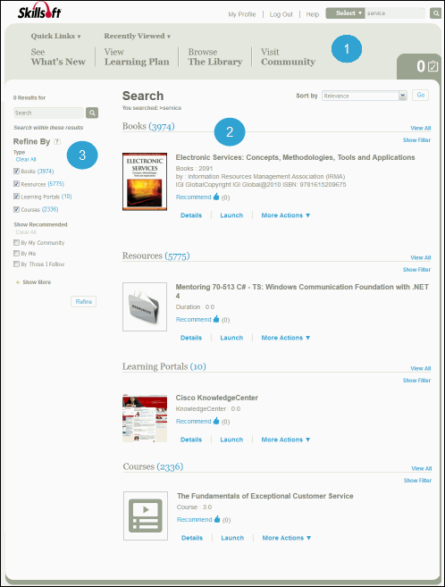
Task: Open the Electronic Services book cover thumbnail
Action: click(x=145, y=181)
